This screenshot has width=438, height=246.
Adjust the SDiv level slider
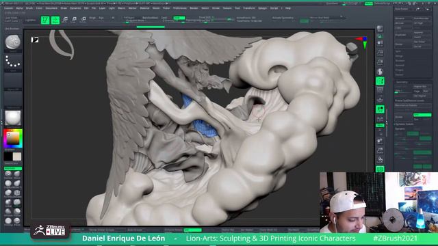[404, 91]
